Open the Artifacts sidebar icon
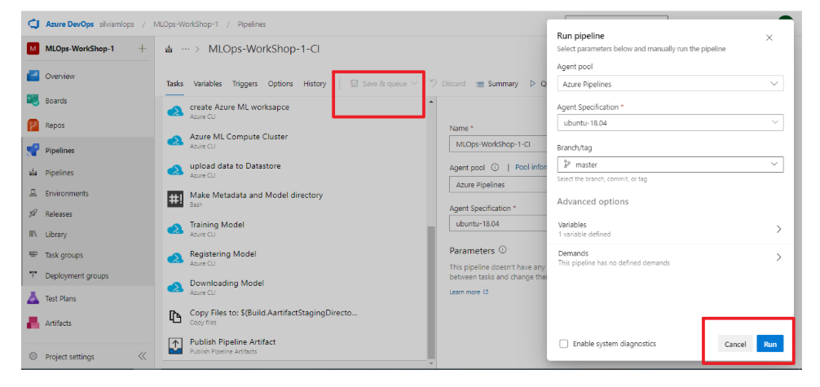The width and height of the screenshot is (820, 387). pos(33,323)
